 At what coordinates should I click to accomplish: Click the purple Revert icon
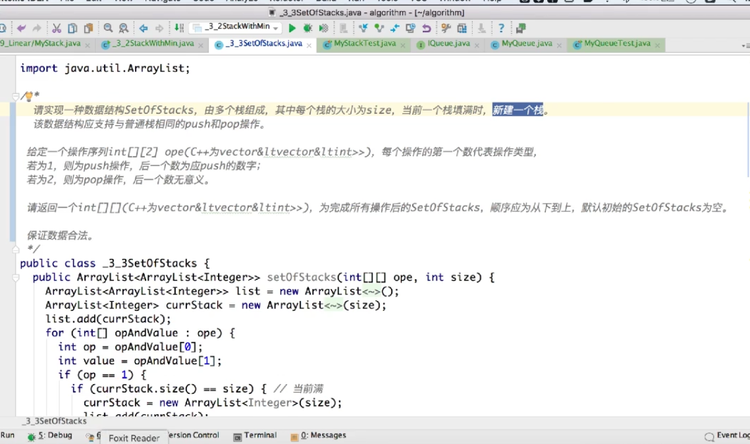click(426, 28)
